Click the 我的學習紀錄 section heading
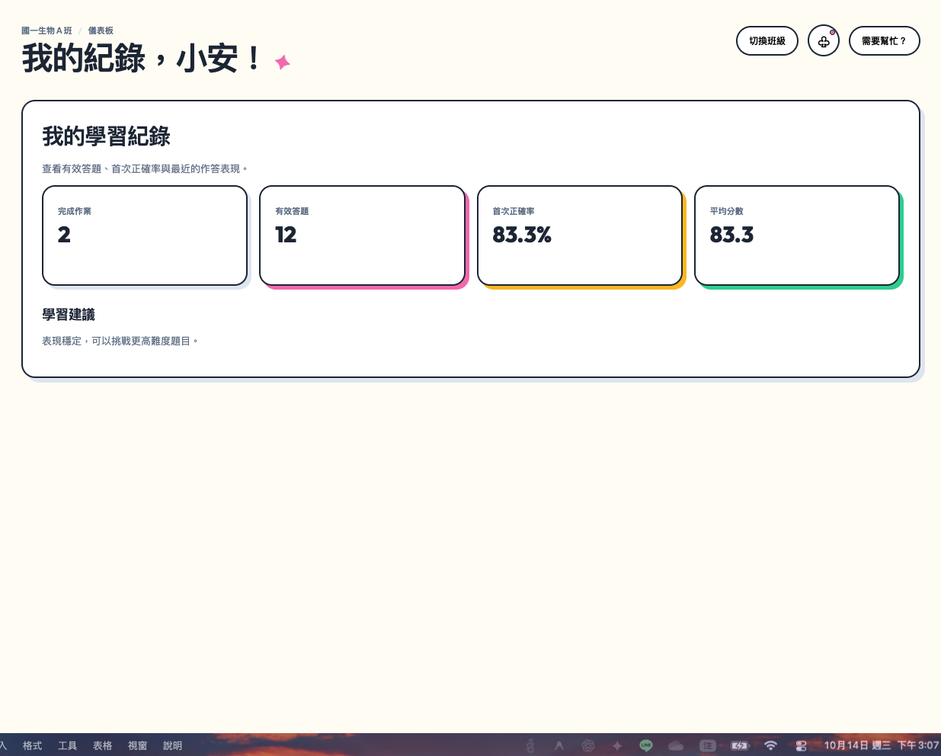941x756 pixels. point(106,136)
